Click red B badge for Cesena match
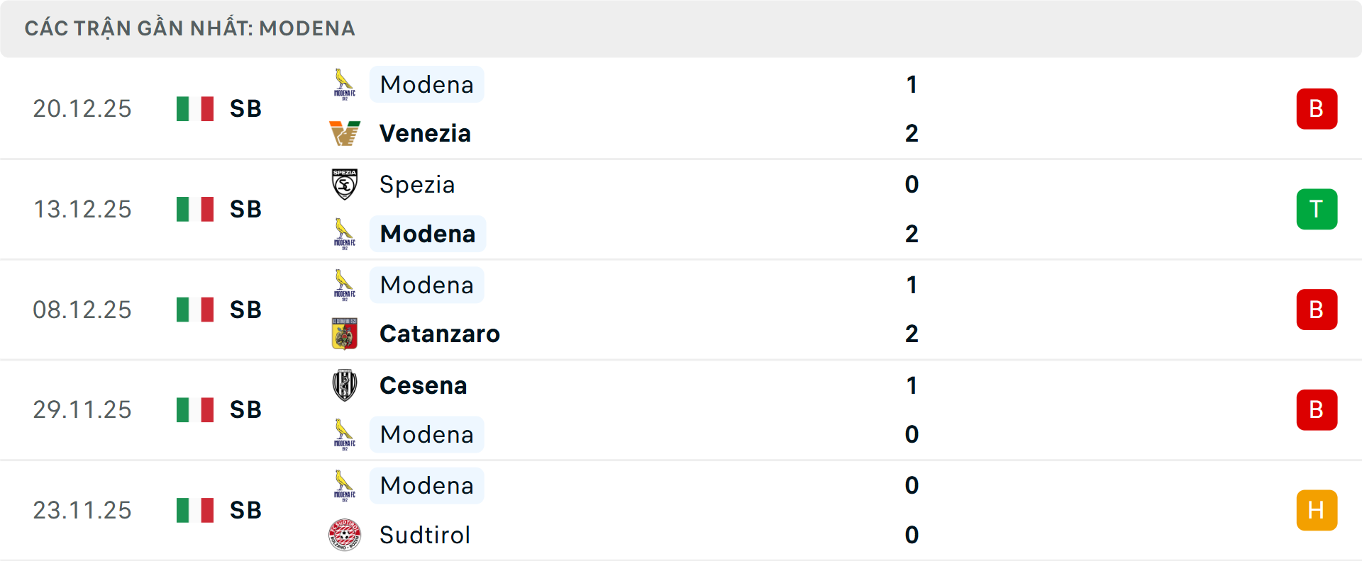The width and height of the screenshot is (1362, 561). click(1317, 409)
